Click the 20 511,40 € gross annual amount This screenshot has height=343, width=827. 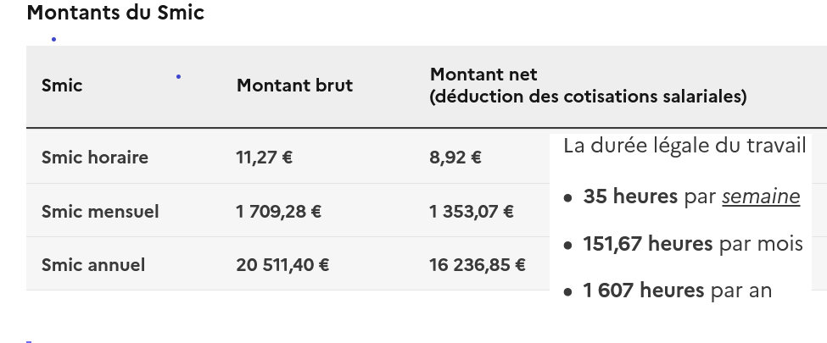point(282,264)
